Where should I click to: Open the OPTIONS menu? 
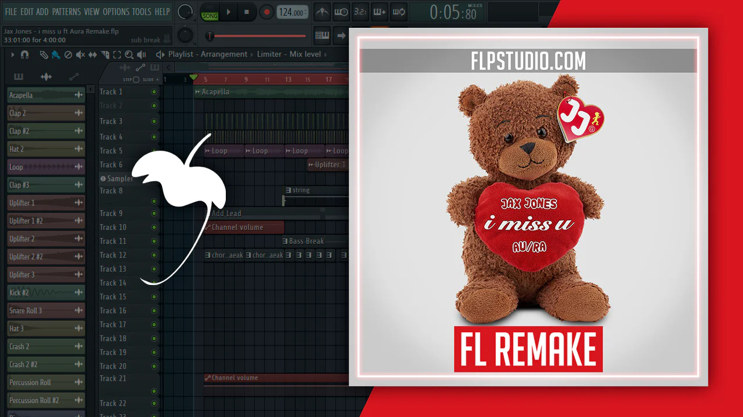[116, 12]
